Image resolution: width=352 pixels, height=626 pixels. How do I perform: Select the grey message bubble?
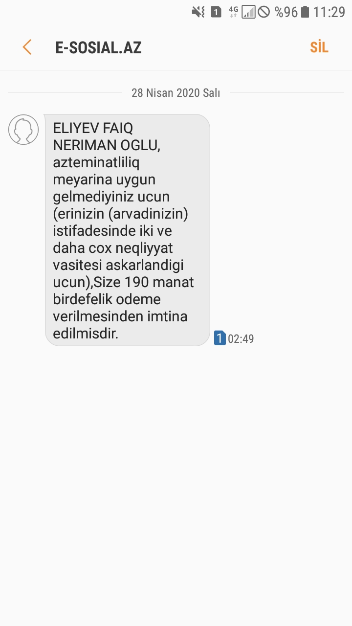pyautogui.click(x=127, y=230)
